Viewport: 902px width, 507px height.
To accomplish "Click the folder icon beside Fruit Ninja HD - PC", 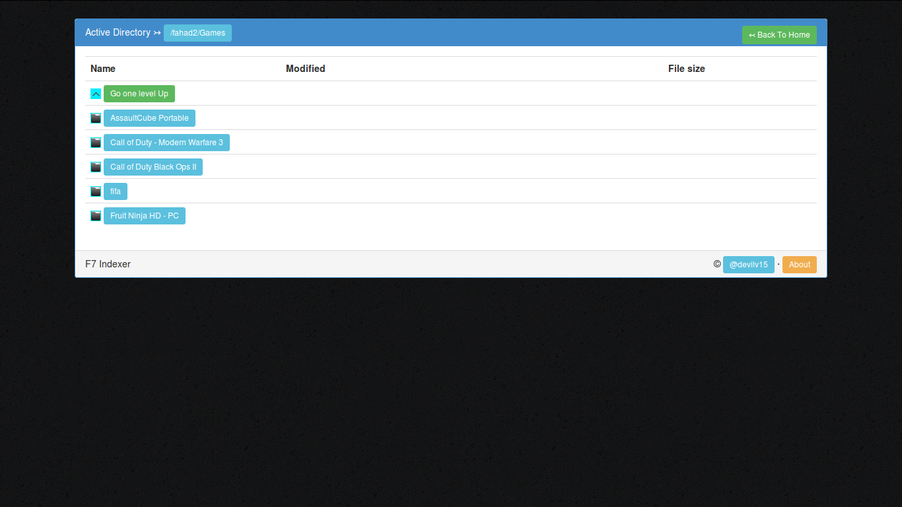I will [x=96, y=216].
